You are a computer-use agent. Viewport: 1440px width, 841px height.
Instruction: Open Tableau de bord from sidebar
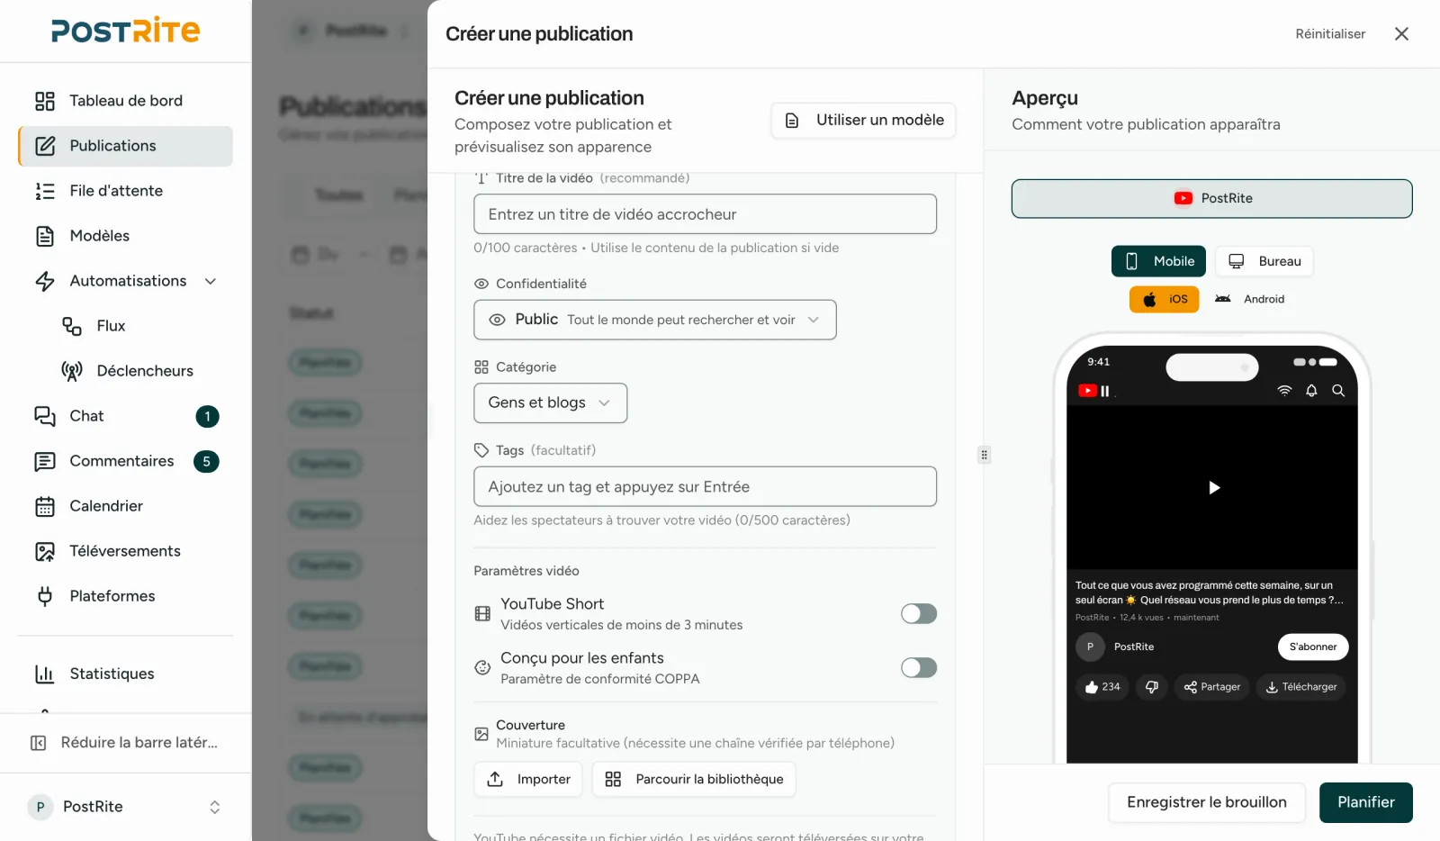click(125, 101)
